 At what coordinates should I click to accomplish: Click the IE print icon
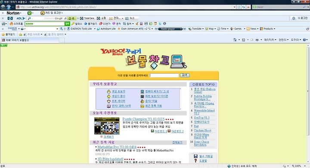[x=257, y=40]
